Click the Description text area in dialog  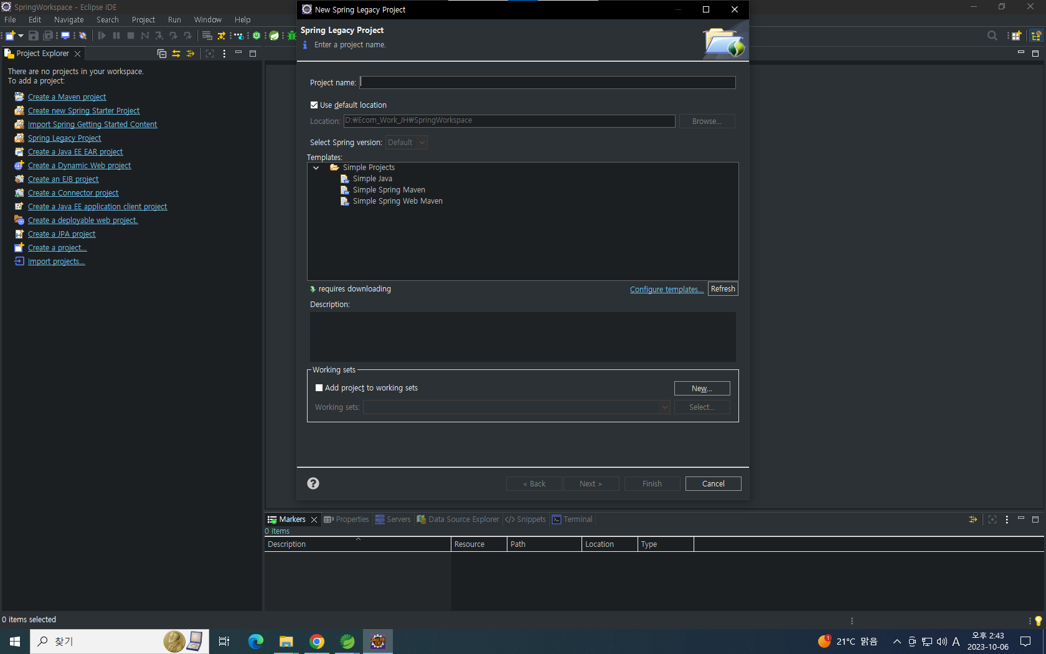523,336
